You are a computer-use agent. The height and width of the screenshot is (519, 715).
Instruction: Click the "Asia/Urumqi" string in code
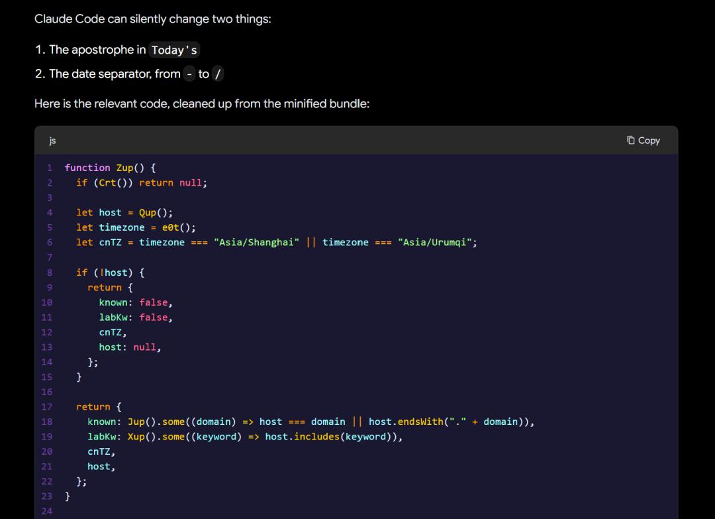pyautogui.click(x=434, y=243)
